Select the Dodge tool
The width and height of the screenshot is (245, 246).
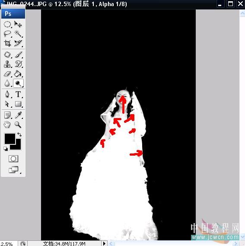pyautogui.click(x=18, y=83)
